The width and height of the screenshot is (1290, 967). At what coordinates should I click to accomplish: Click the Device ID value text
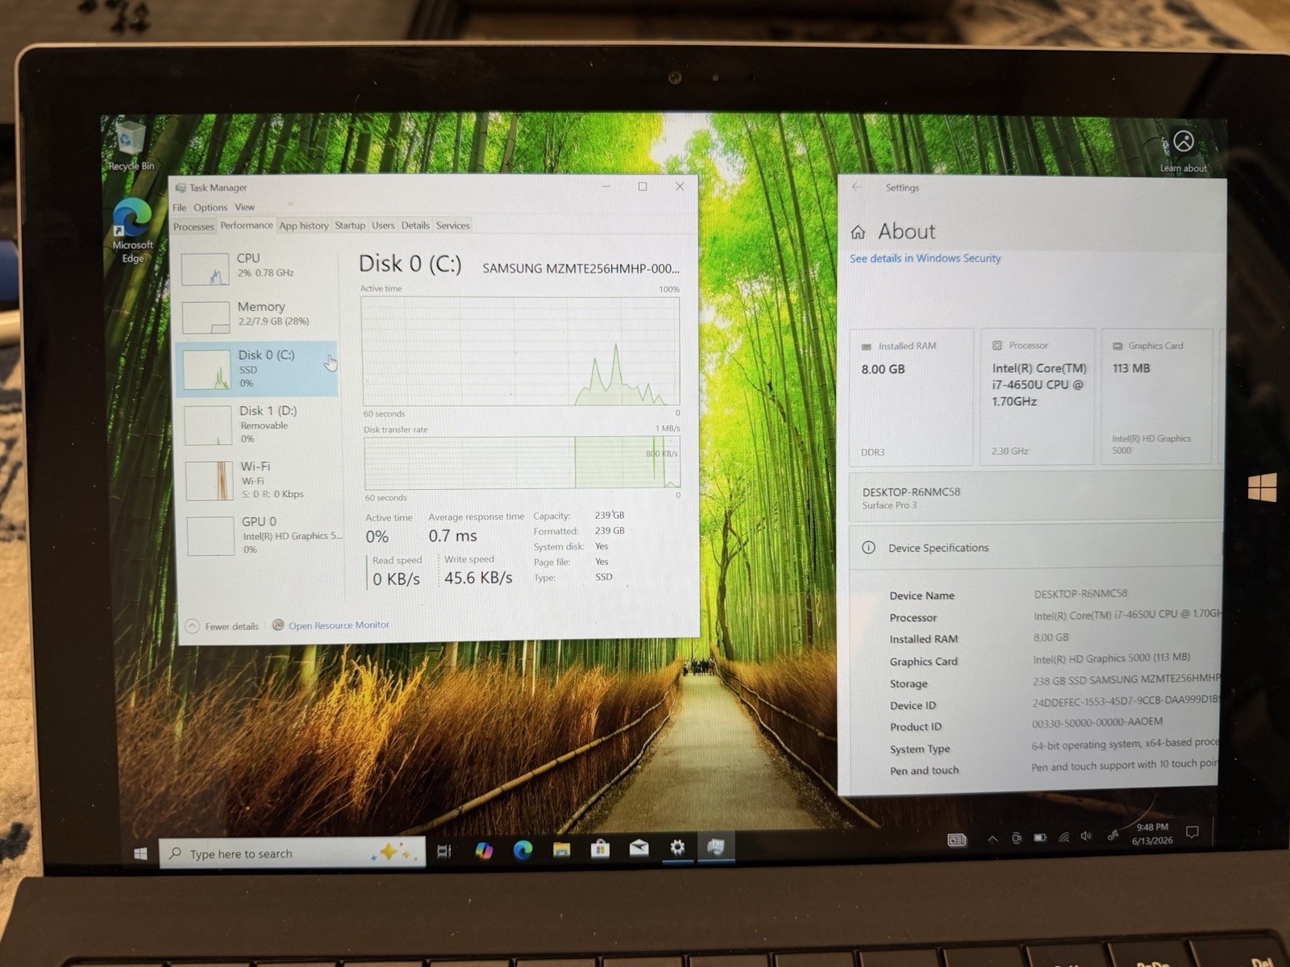coord(1126,700)
